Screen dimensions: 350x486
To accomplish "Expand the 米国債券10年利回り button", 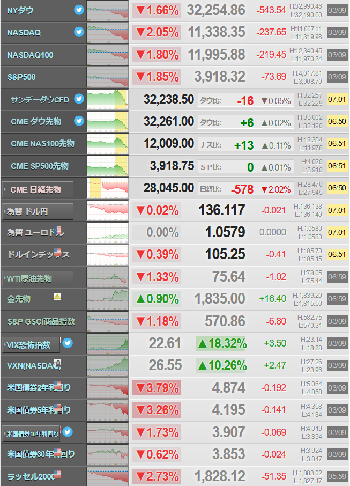I will tap(31, 433).
